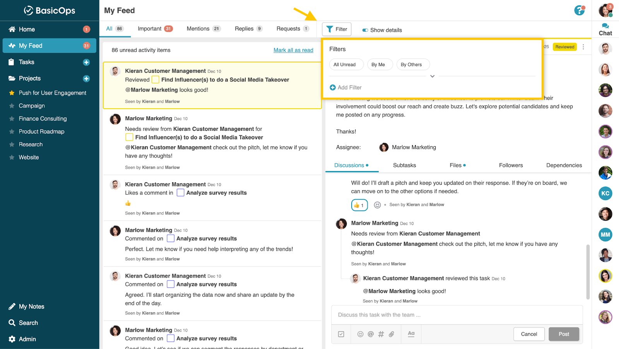619x349 pixels.
Task: Open the emoji picker in the comment toolbar
Action: coord(360,334)
